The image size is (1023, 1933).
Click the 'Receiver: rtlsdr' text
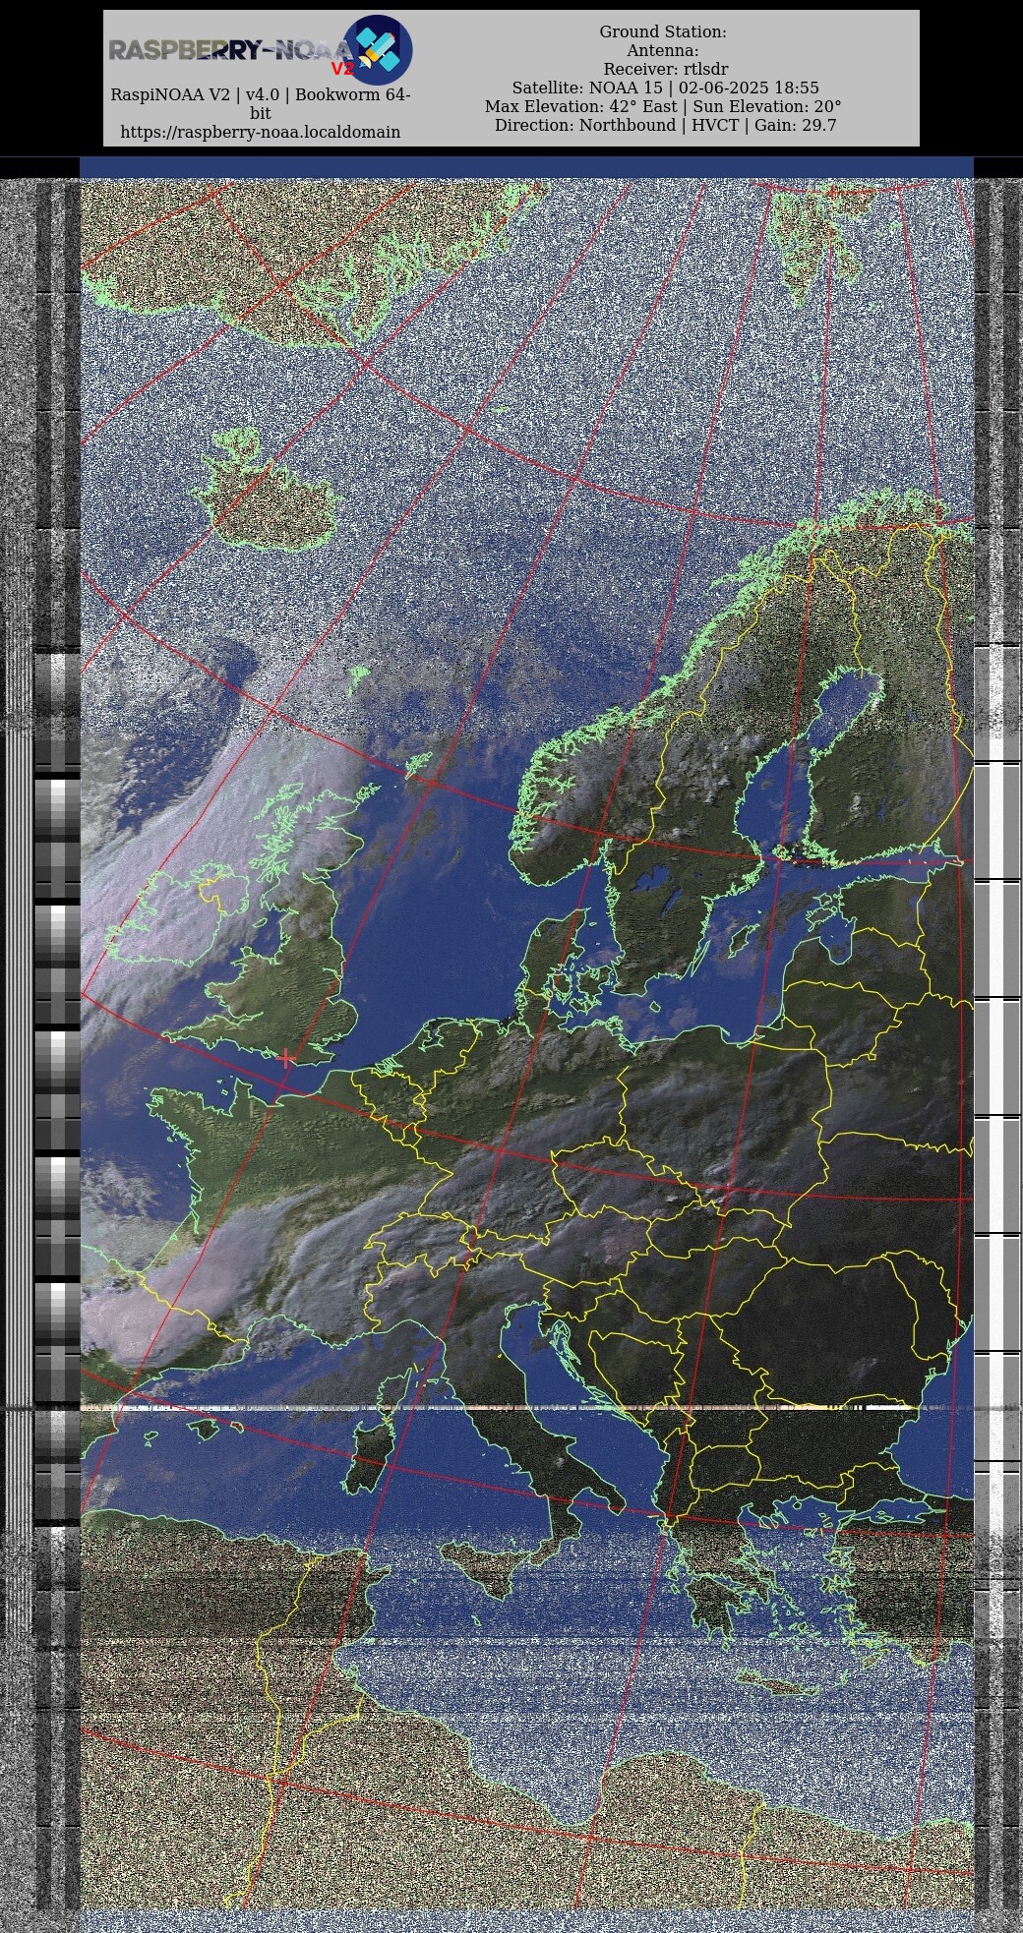(665, 70)
